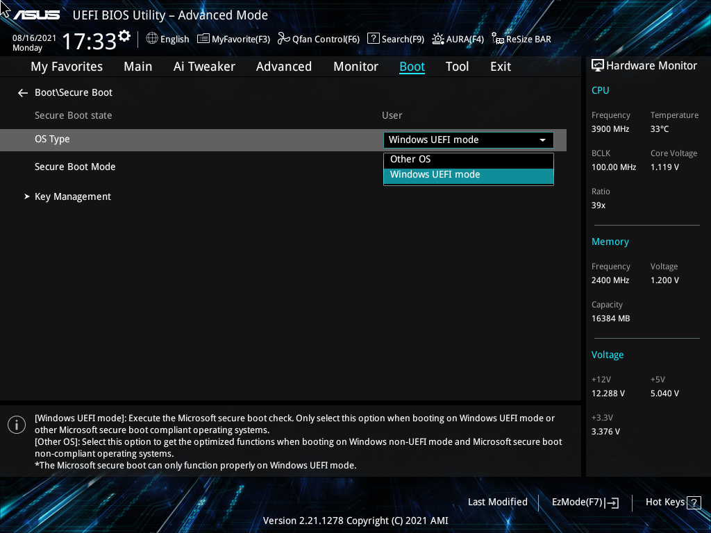The image size is (711, 533).
Task: Collapse the OS Type dropdown arrow
Action: (542, 140)
